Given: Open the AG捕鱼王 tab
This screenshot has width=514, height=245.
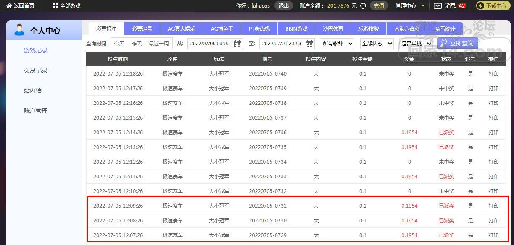Looking at the screenshot, I should (x=222, y=29).
